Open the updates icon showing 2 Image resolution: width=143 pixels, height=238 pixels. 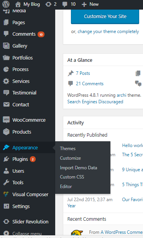click(48, 4)
